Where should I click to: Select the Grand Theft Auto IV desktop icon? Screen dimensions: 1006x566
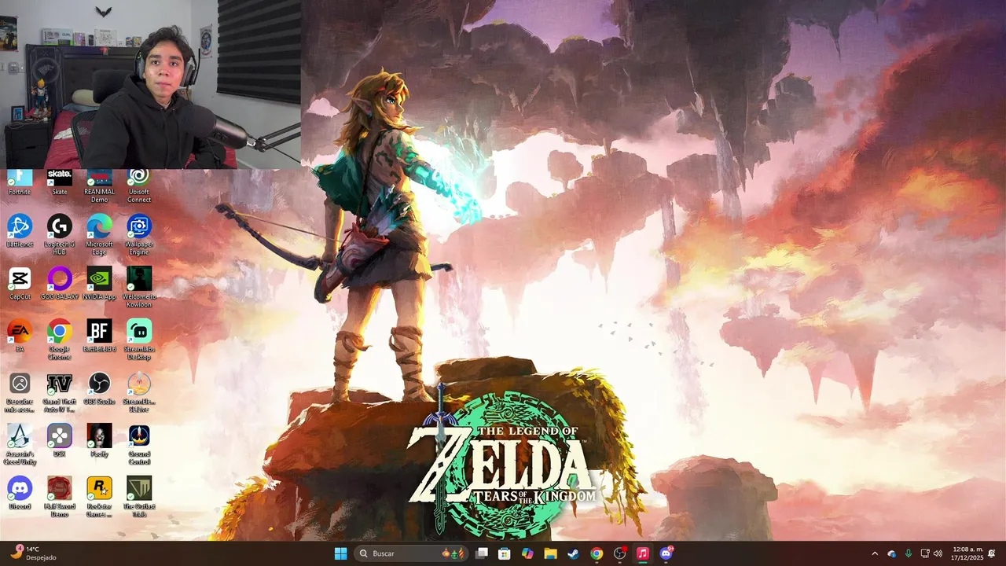coord(60,392)
